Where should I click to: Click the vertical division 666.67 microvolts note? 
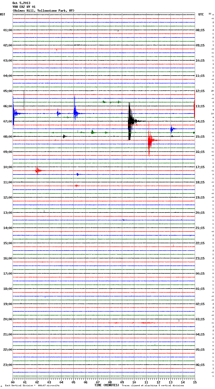[x=32, y=385]
